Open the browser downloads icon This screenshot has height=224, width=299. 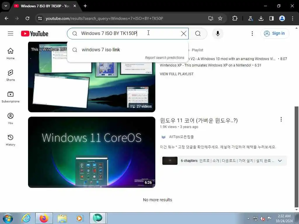261,18
